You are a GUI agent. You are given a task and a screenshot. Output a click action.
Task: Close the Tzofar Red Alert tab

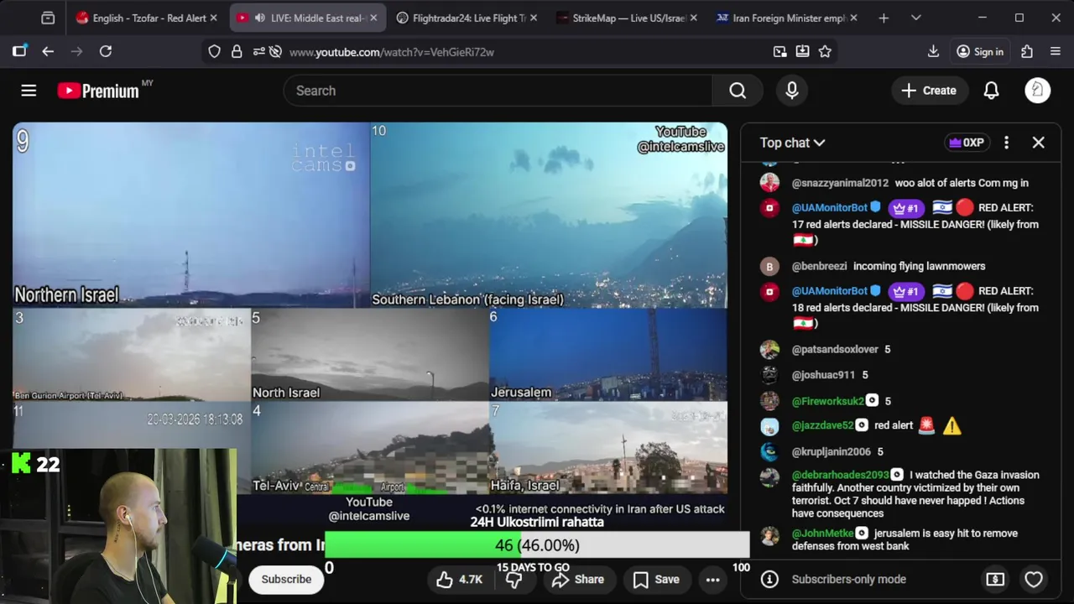pyautogui.click(x=213, y=18)
